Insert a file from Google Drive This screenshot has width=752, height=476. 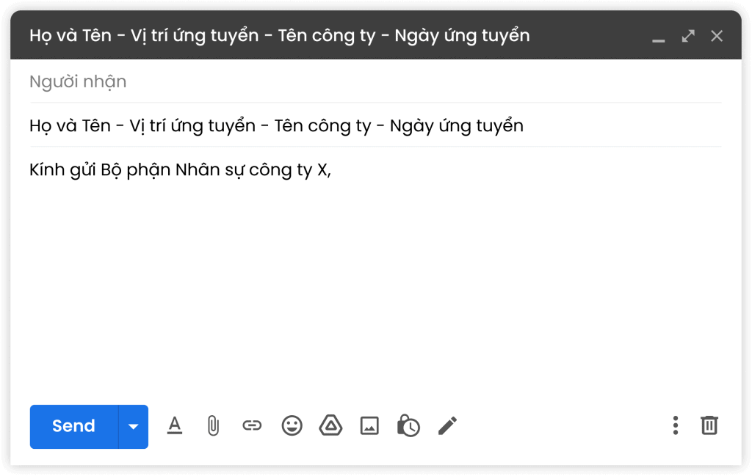pos(330,425)
